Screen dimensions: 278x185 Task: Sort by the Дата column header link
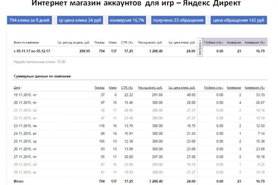[17, 87]
